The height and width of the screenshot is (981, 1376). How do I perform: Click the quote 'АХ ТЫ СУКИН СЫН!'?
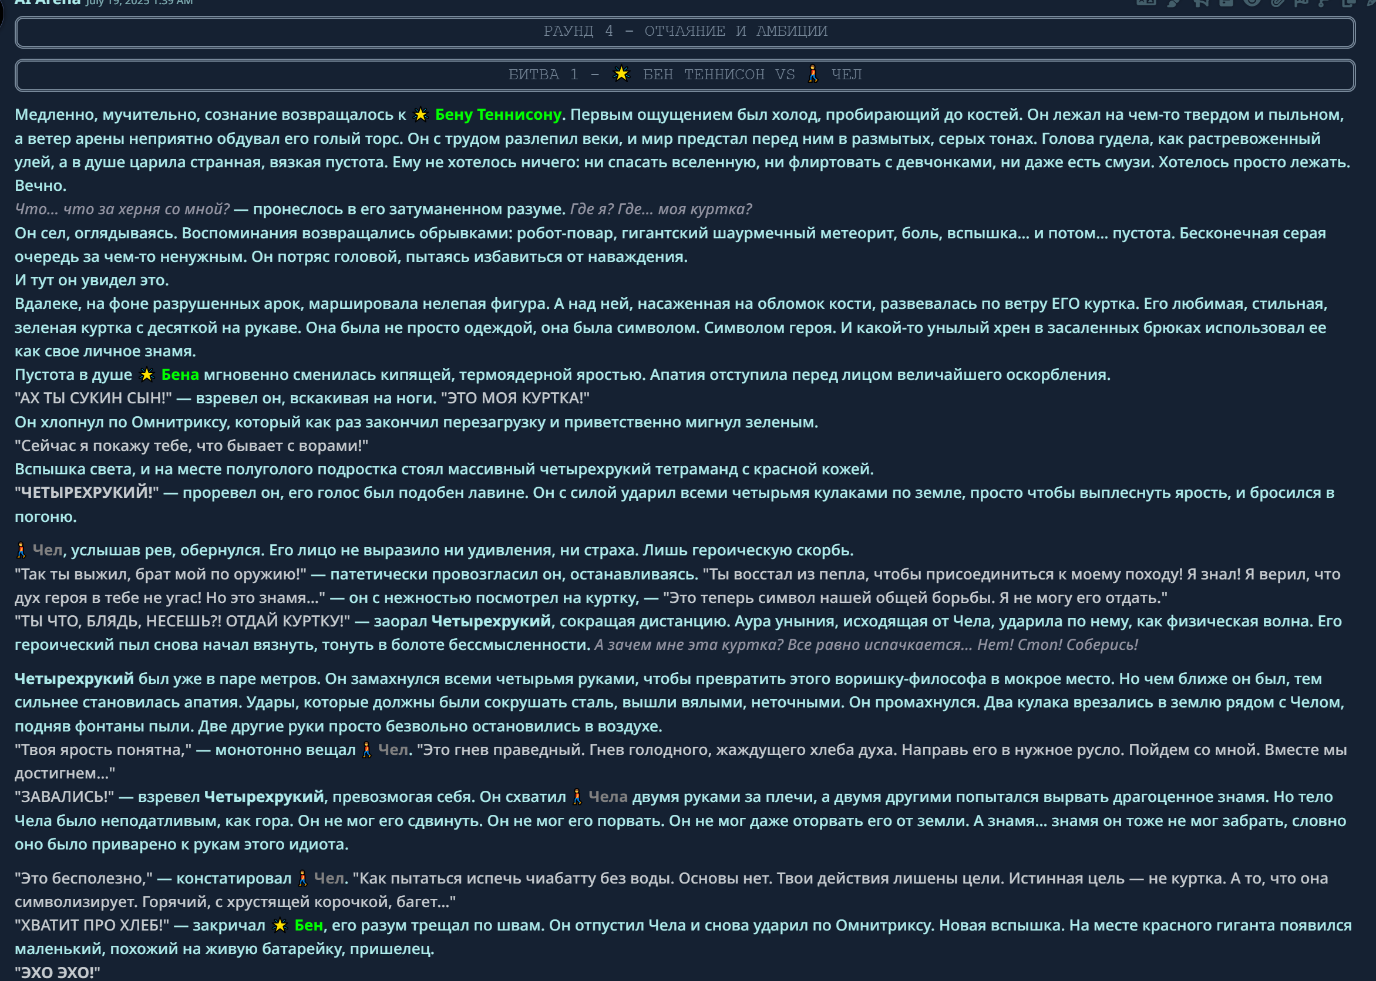point(93,399)
